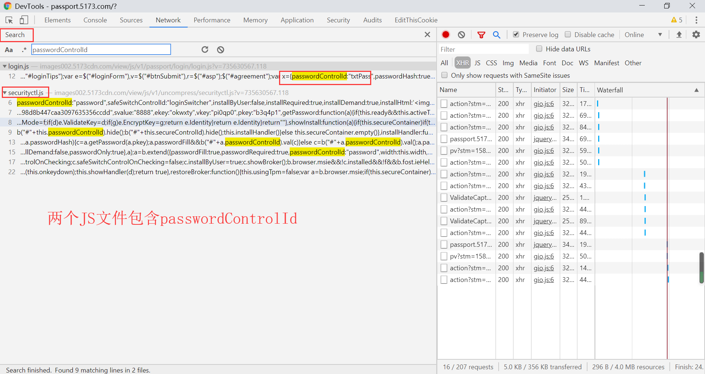Filter requests by All types
This screenshot has width=705, height=374.
coord(444,63)
